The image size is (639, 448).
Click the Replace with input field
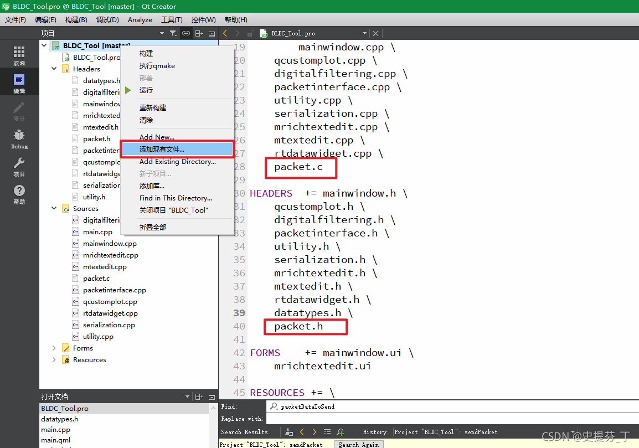tap(452, 419)
